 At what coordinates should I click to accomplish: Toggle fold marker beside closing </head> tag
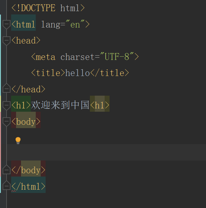coord(6,89)
